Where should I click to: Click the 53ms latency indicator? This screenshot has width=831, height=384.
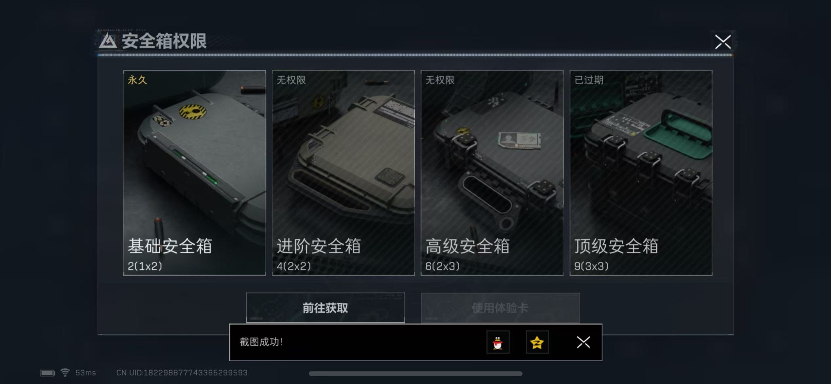[86, 373]
